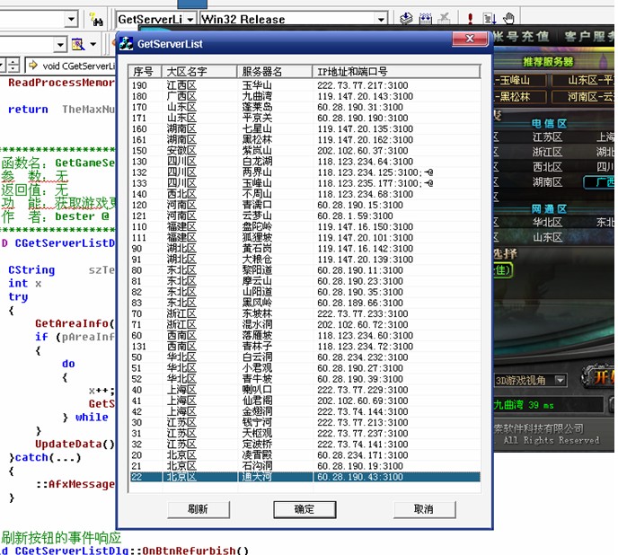
Task: Sort by the IP地址和端口号 column header
Action: [396, 71]
